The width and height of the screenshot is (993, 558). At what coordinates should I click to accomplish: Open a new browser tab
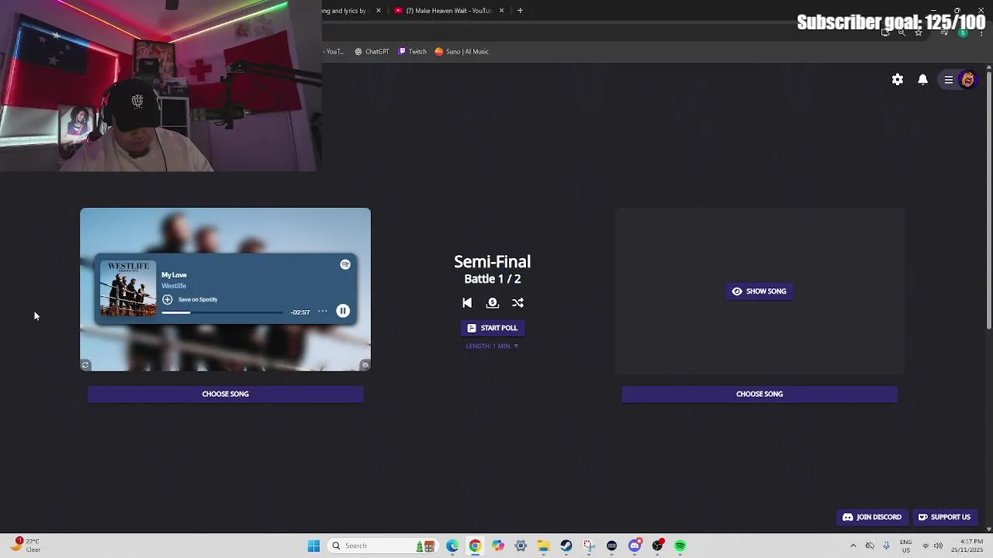tap(521, 11)
